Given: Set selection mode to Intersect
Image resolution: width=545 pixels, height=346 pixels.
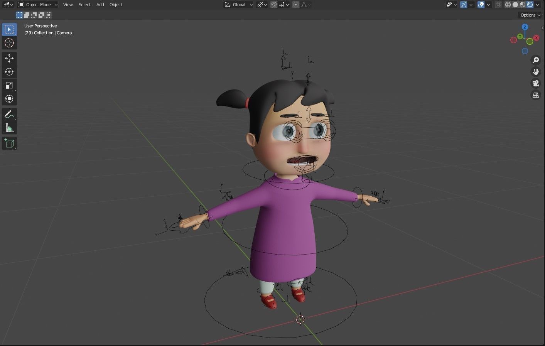Looking at the screenshot, I should tap(49, 15).
